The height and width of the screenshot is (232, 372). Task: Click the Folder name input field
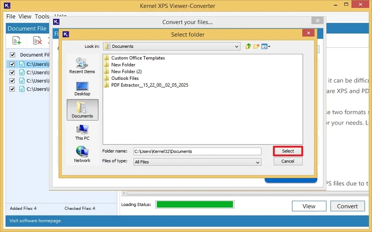point(197,152)
